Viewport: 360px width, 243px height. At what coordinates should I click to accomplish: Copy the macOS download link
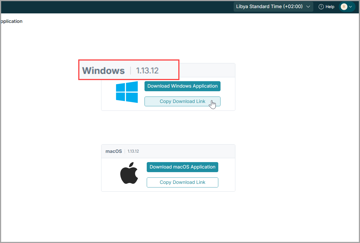183,182
